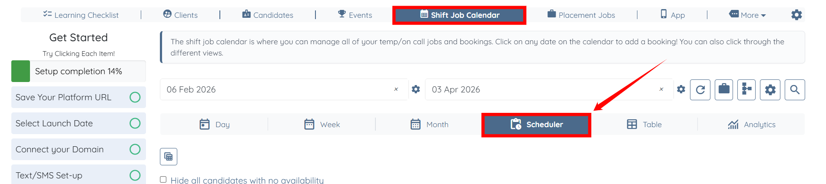826x184 pixels.
Task: Click the briefcase icon button
Action: 724,90
